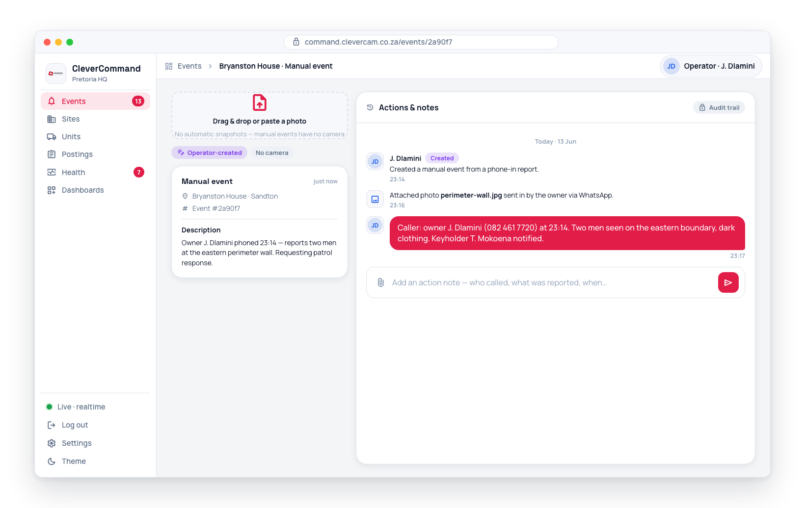Go back to Events via the breadcrumb
Screen dimensions: 805x508
pyautogui.click(x=189, y=66)
